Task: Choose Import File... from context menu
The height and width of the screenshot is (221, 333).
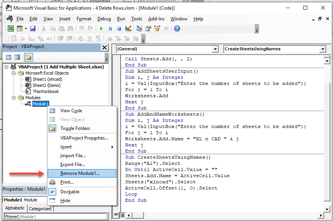Action: click(x=82, y=156)
